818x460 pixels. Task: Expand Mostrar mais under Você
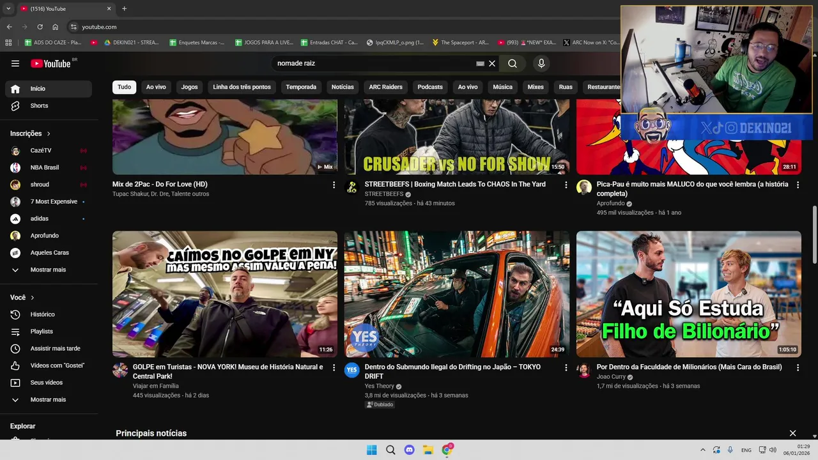pyautogui.click(x=49, y=399)
